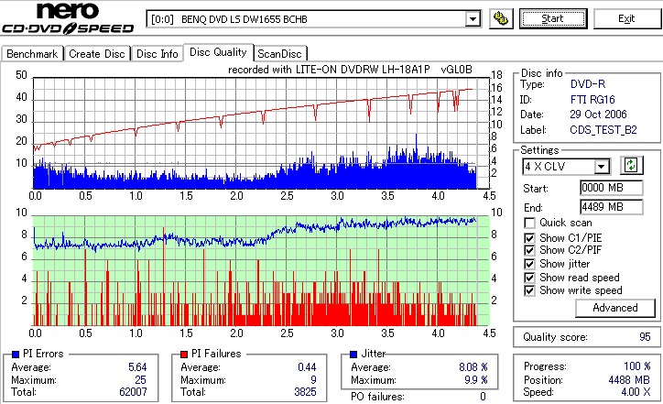Click the PO failures value 0

tap(483, 397)
